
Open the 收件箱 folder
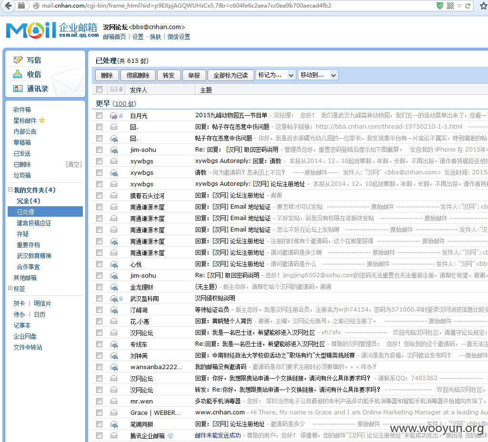point(22,110)
